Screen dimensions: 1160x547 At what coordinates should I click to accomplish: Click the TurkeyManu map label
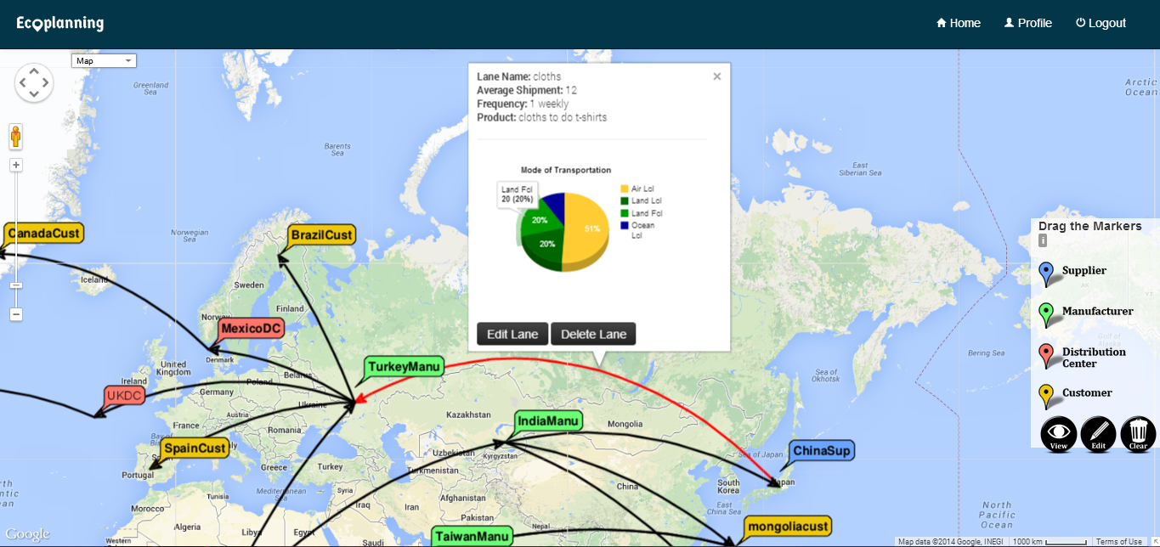coord(405,367)
